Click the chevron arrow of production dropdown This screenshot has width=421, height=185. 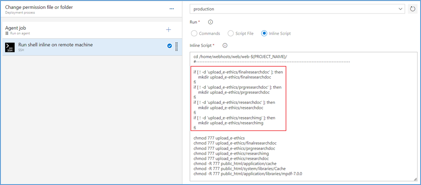pos(400,8)
